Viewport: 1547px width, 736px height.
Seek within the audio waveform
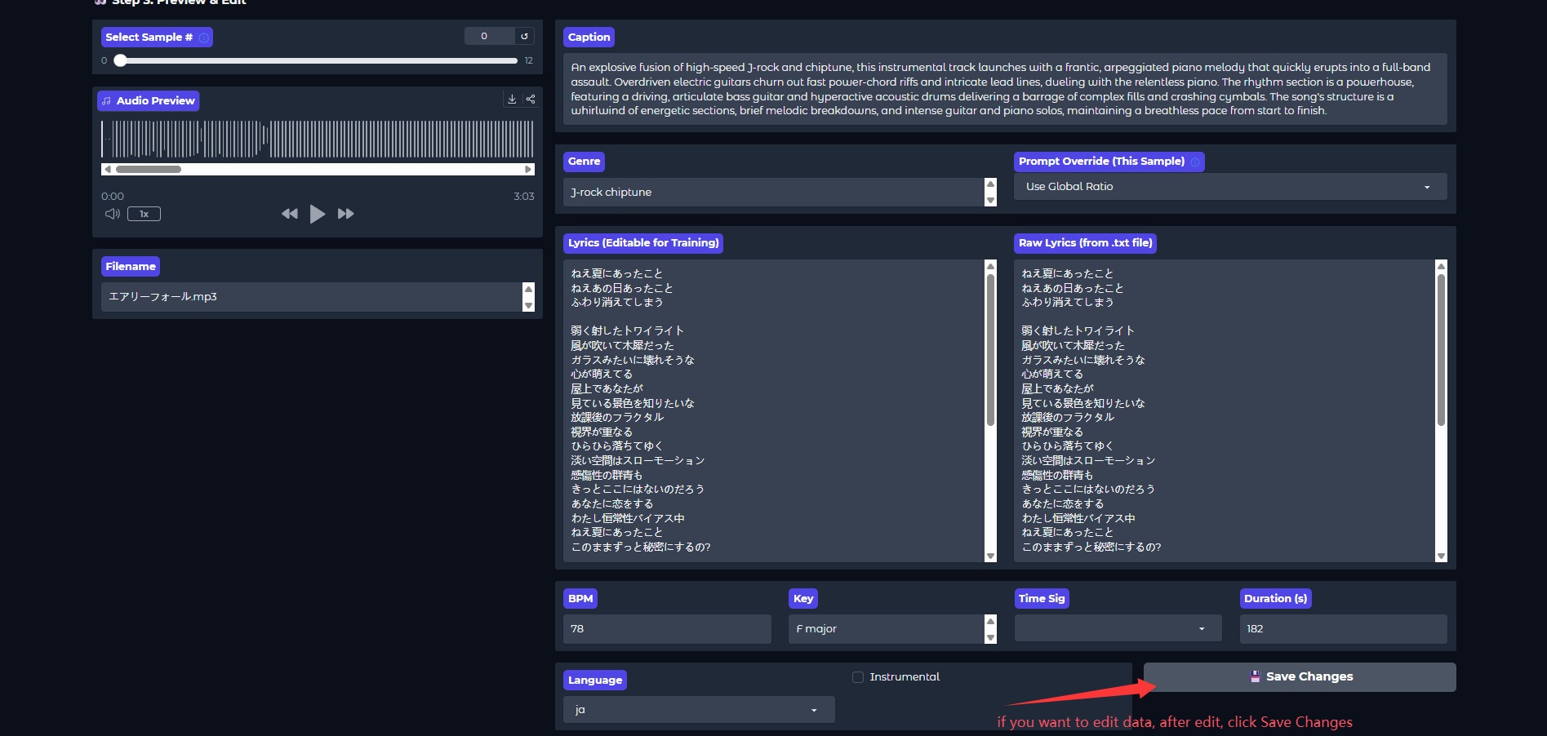click(318, 139)
